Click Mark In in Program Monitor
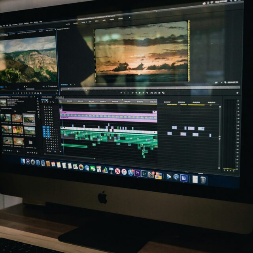The image size is (253, 253). tap(125, 93)
